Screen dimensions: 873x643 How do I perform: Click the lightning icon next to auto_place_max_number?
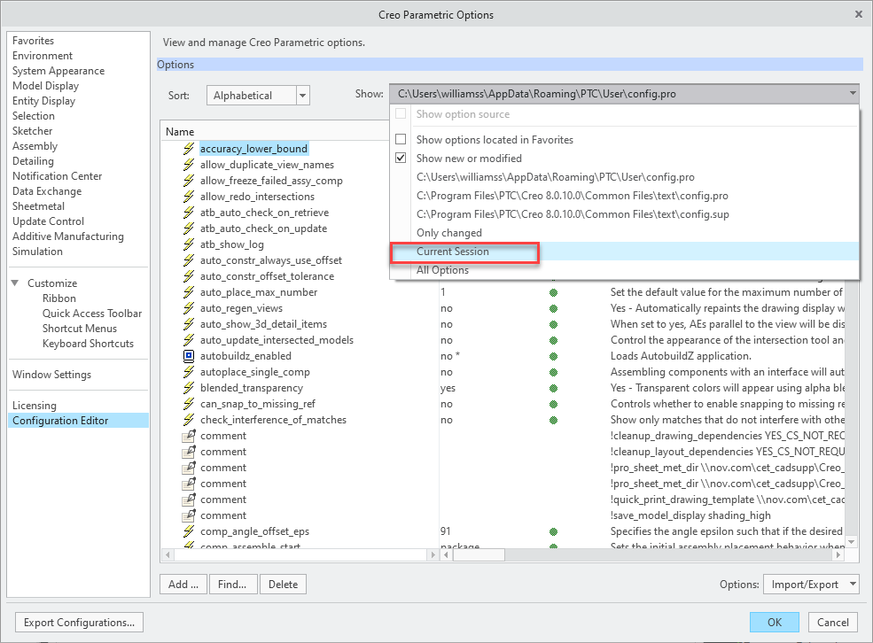[189, 292]
